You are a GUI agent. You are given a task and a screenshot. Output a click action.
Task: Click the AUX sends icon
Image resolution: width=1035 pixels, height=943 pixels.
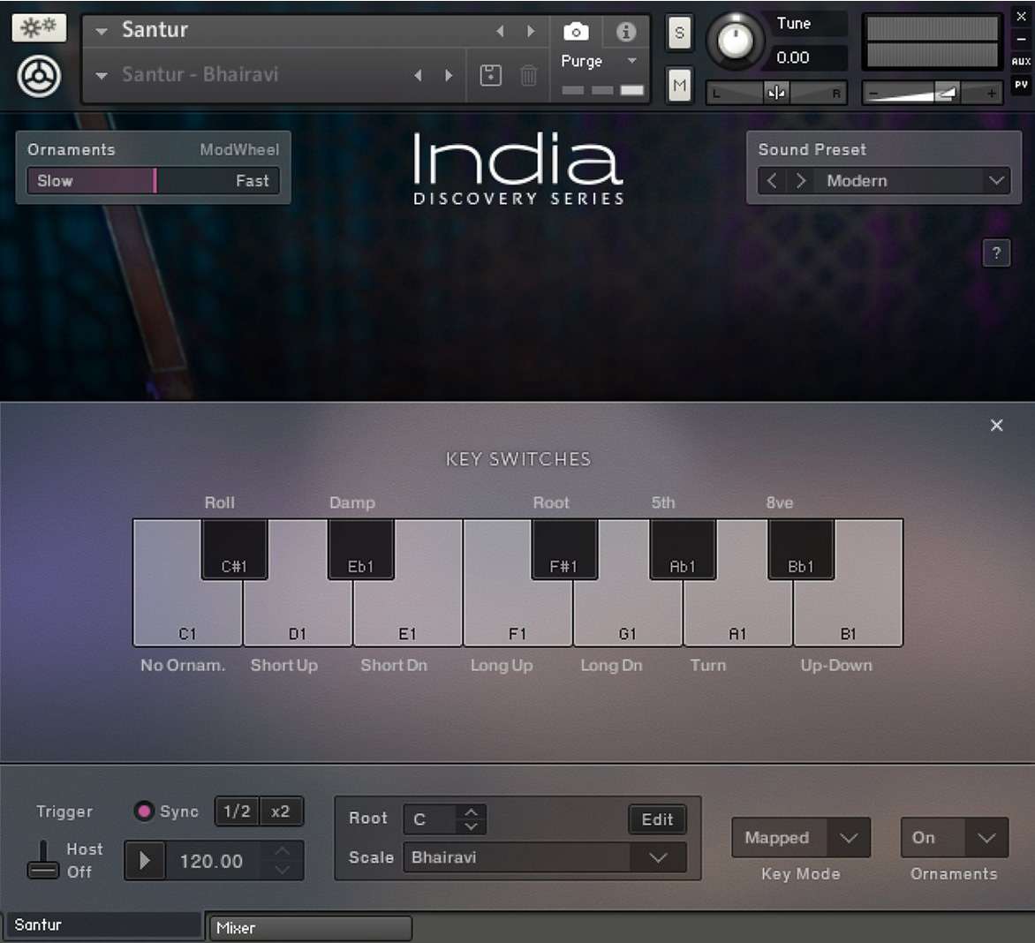pos(1020,62)
